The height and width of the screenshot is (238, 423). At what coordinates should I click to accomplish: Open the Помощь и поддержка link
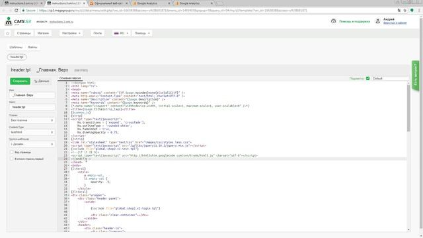point(354,21)
